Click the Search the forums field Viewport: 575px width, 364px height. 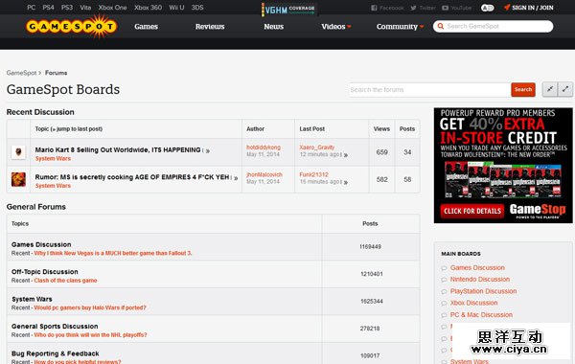[429, 90]
